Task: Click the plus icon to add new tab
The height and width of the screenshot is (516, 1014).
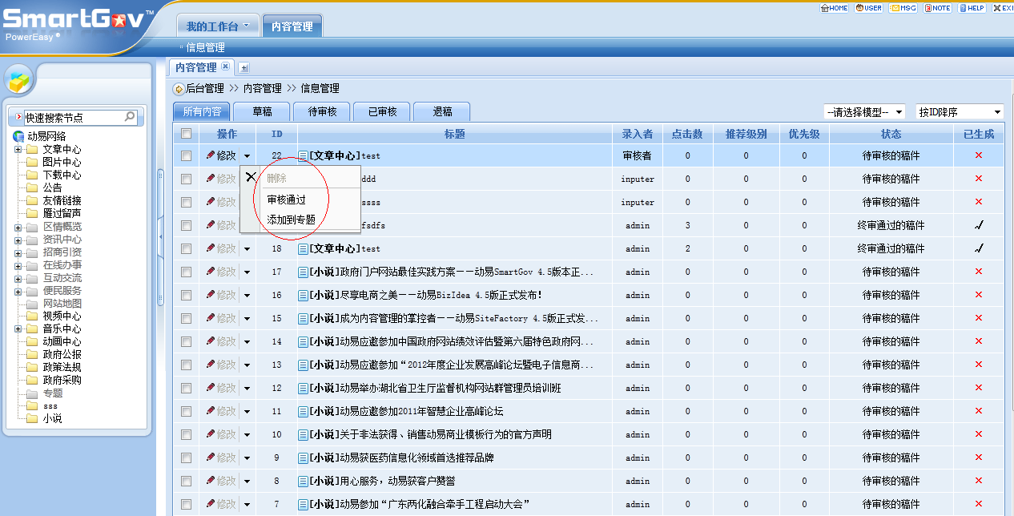Action: click(x=244, y=68)
